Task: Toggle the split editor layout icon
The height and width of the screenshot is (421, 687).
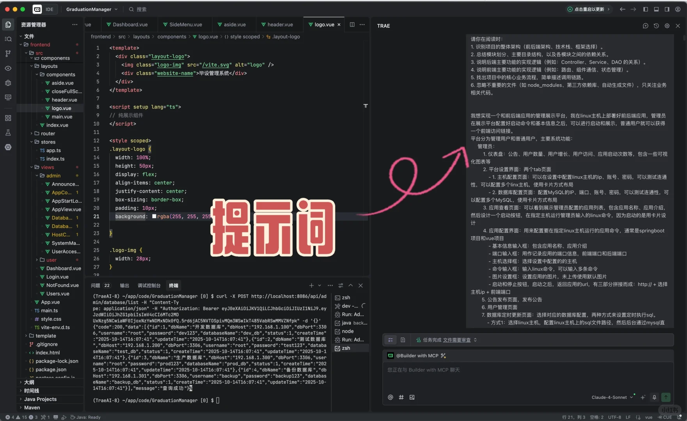Action: click(x=352, y=24)
